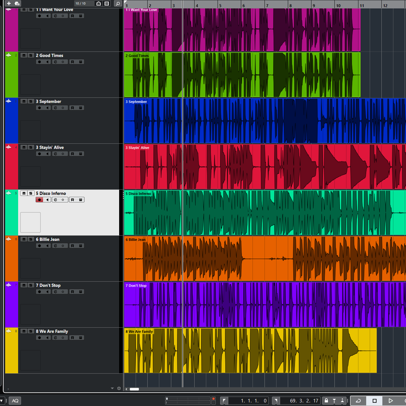Click the red clip indicator beside the level meter
Viewport: 406px width, 406px height.
click(213, 399)
